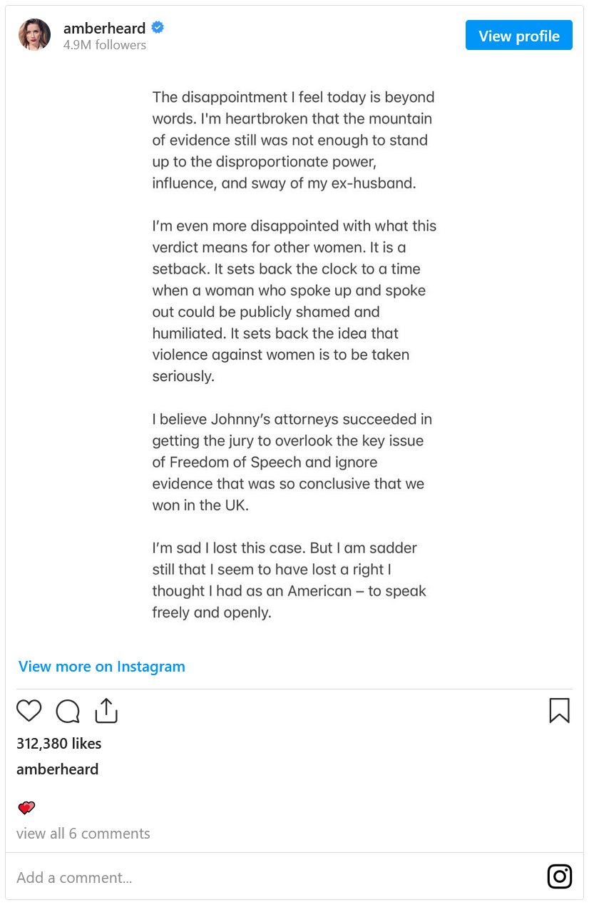
Task: Click the "I'm sad I lost this case" paragraph
Action: click(289, 580)
